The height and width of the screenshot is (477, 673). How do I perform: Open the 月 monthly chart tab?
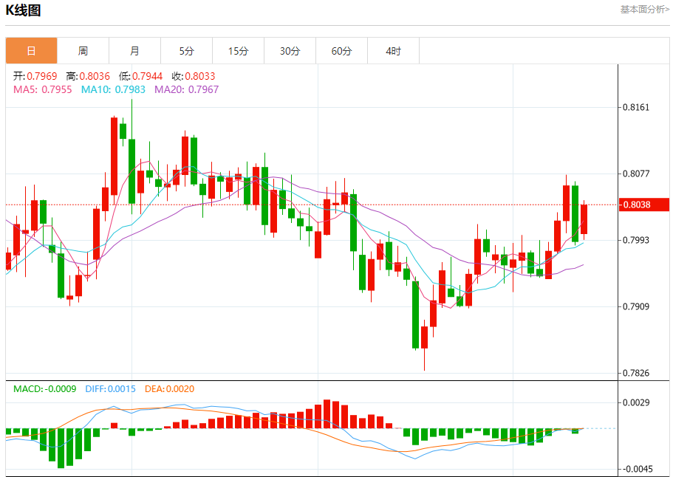(134, 51)
